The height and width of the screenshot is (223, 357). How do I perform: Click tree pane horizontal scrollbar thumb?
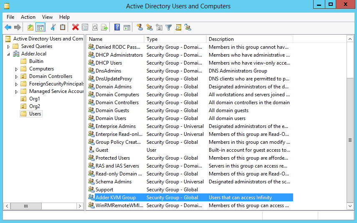pyautogui.click(x=26, y=206)
